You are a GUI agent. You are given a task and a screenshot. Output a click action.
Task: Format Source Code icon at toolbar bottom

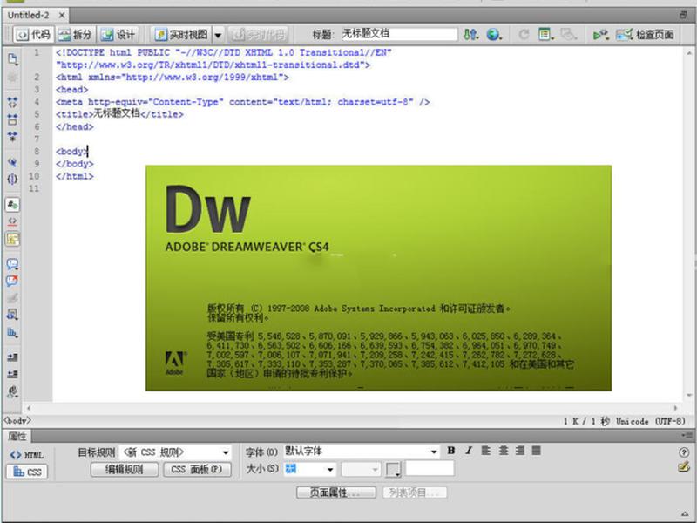coord(12,391)
